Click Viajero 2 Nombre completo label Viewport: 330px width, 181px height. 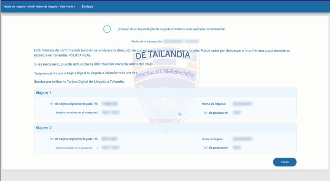click(74, 148)
